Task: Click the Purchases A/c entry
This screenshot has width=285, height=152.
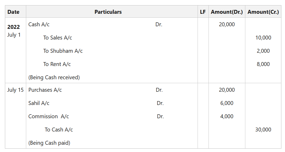Action: pyautogui.click(x=45, y=90)
